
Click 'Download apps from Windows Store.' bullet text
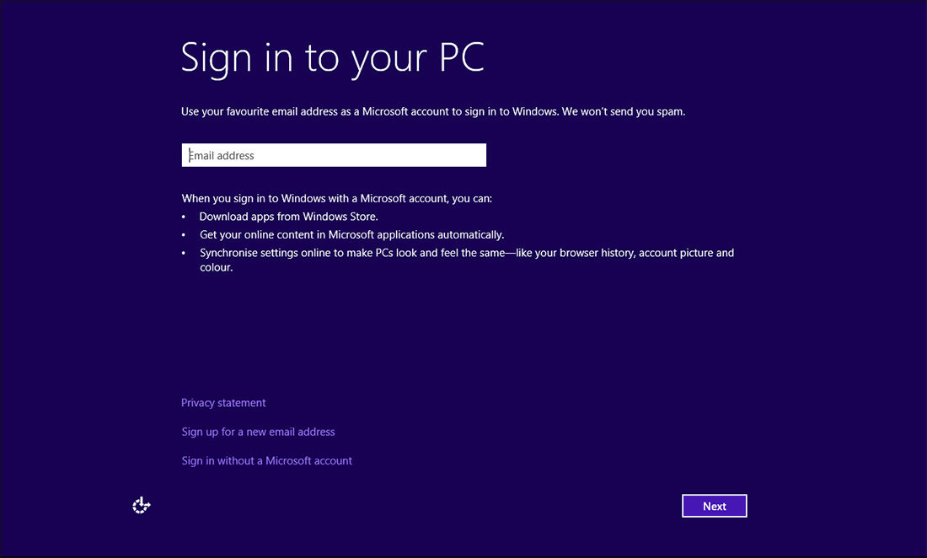(x=288, y=217)
